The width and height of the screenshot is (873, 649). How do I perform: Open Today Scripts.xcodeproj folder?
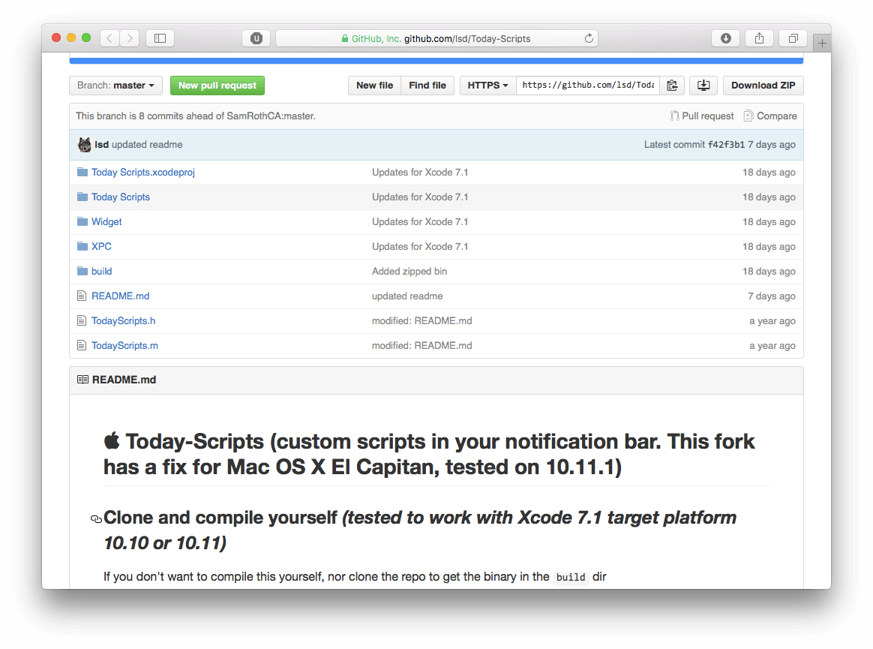tap(143, 172)
